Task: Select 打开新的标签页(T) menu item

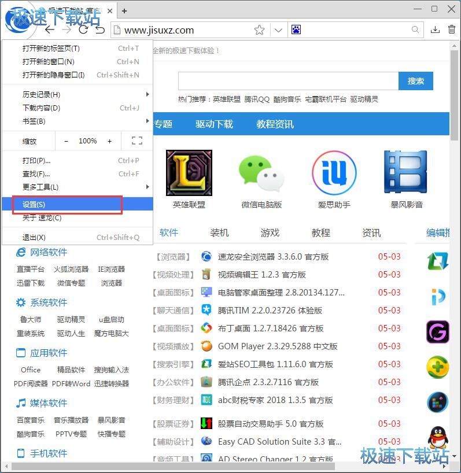Action: click(78, 48)
